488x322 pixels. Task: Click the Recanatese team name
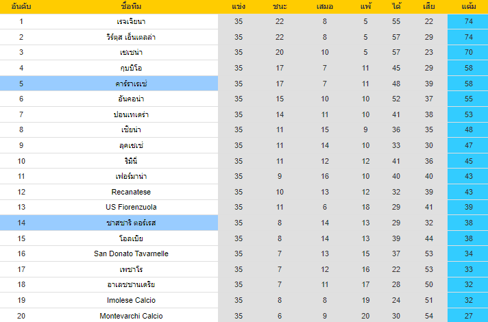131,192
